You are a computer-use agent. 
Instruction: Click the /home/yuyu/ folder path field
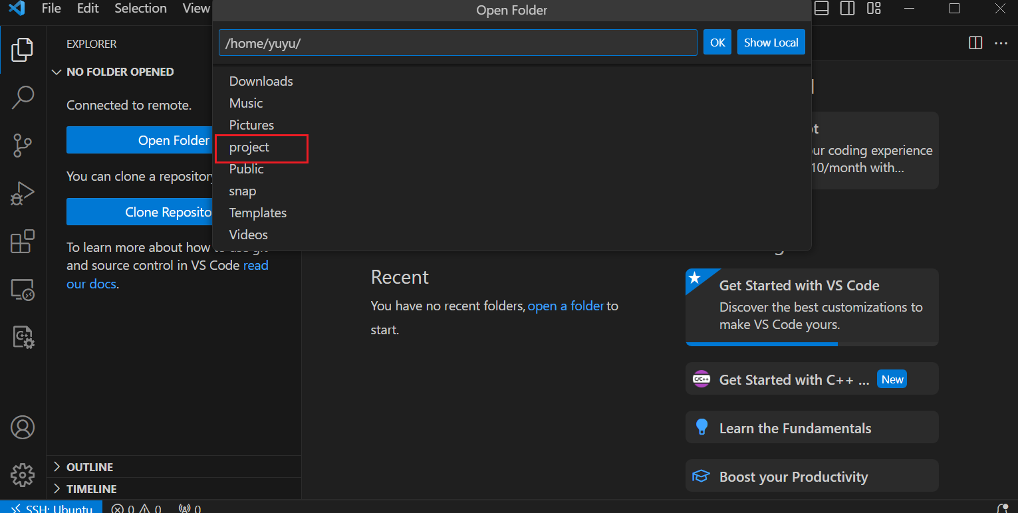457,43
